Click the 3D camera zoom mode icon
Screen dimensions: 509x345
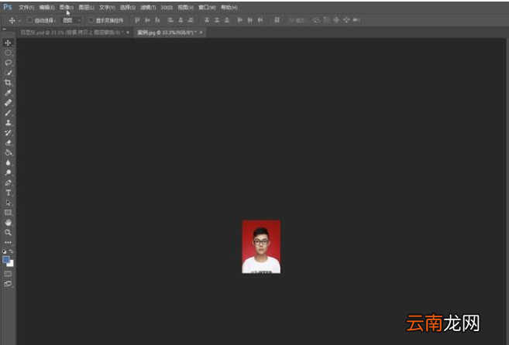[356, 20]
